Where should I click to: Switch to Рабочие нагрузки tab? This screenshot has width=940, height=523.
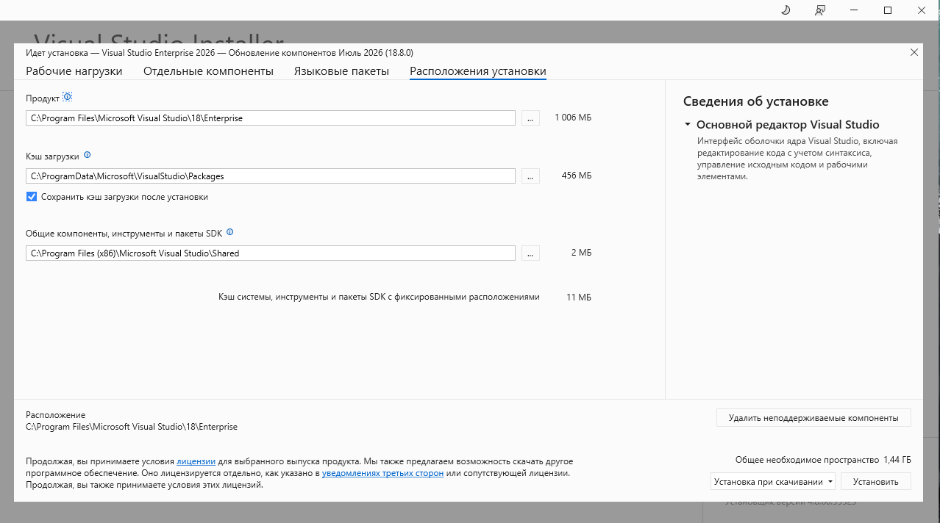point(74,71)
